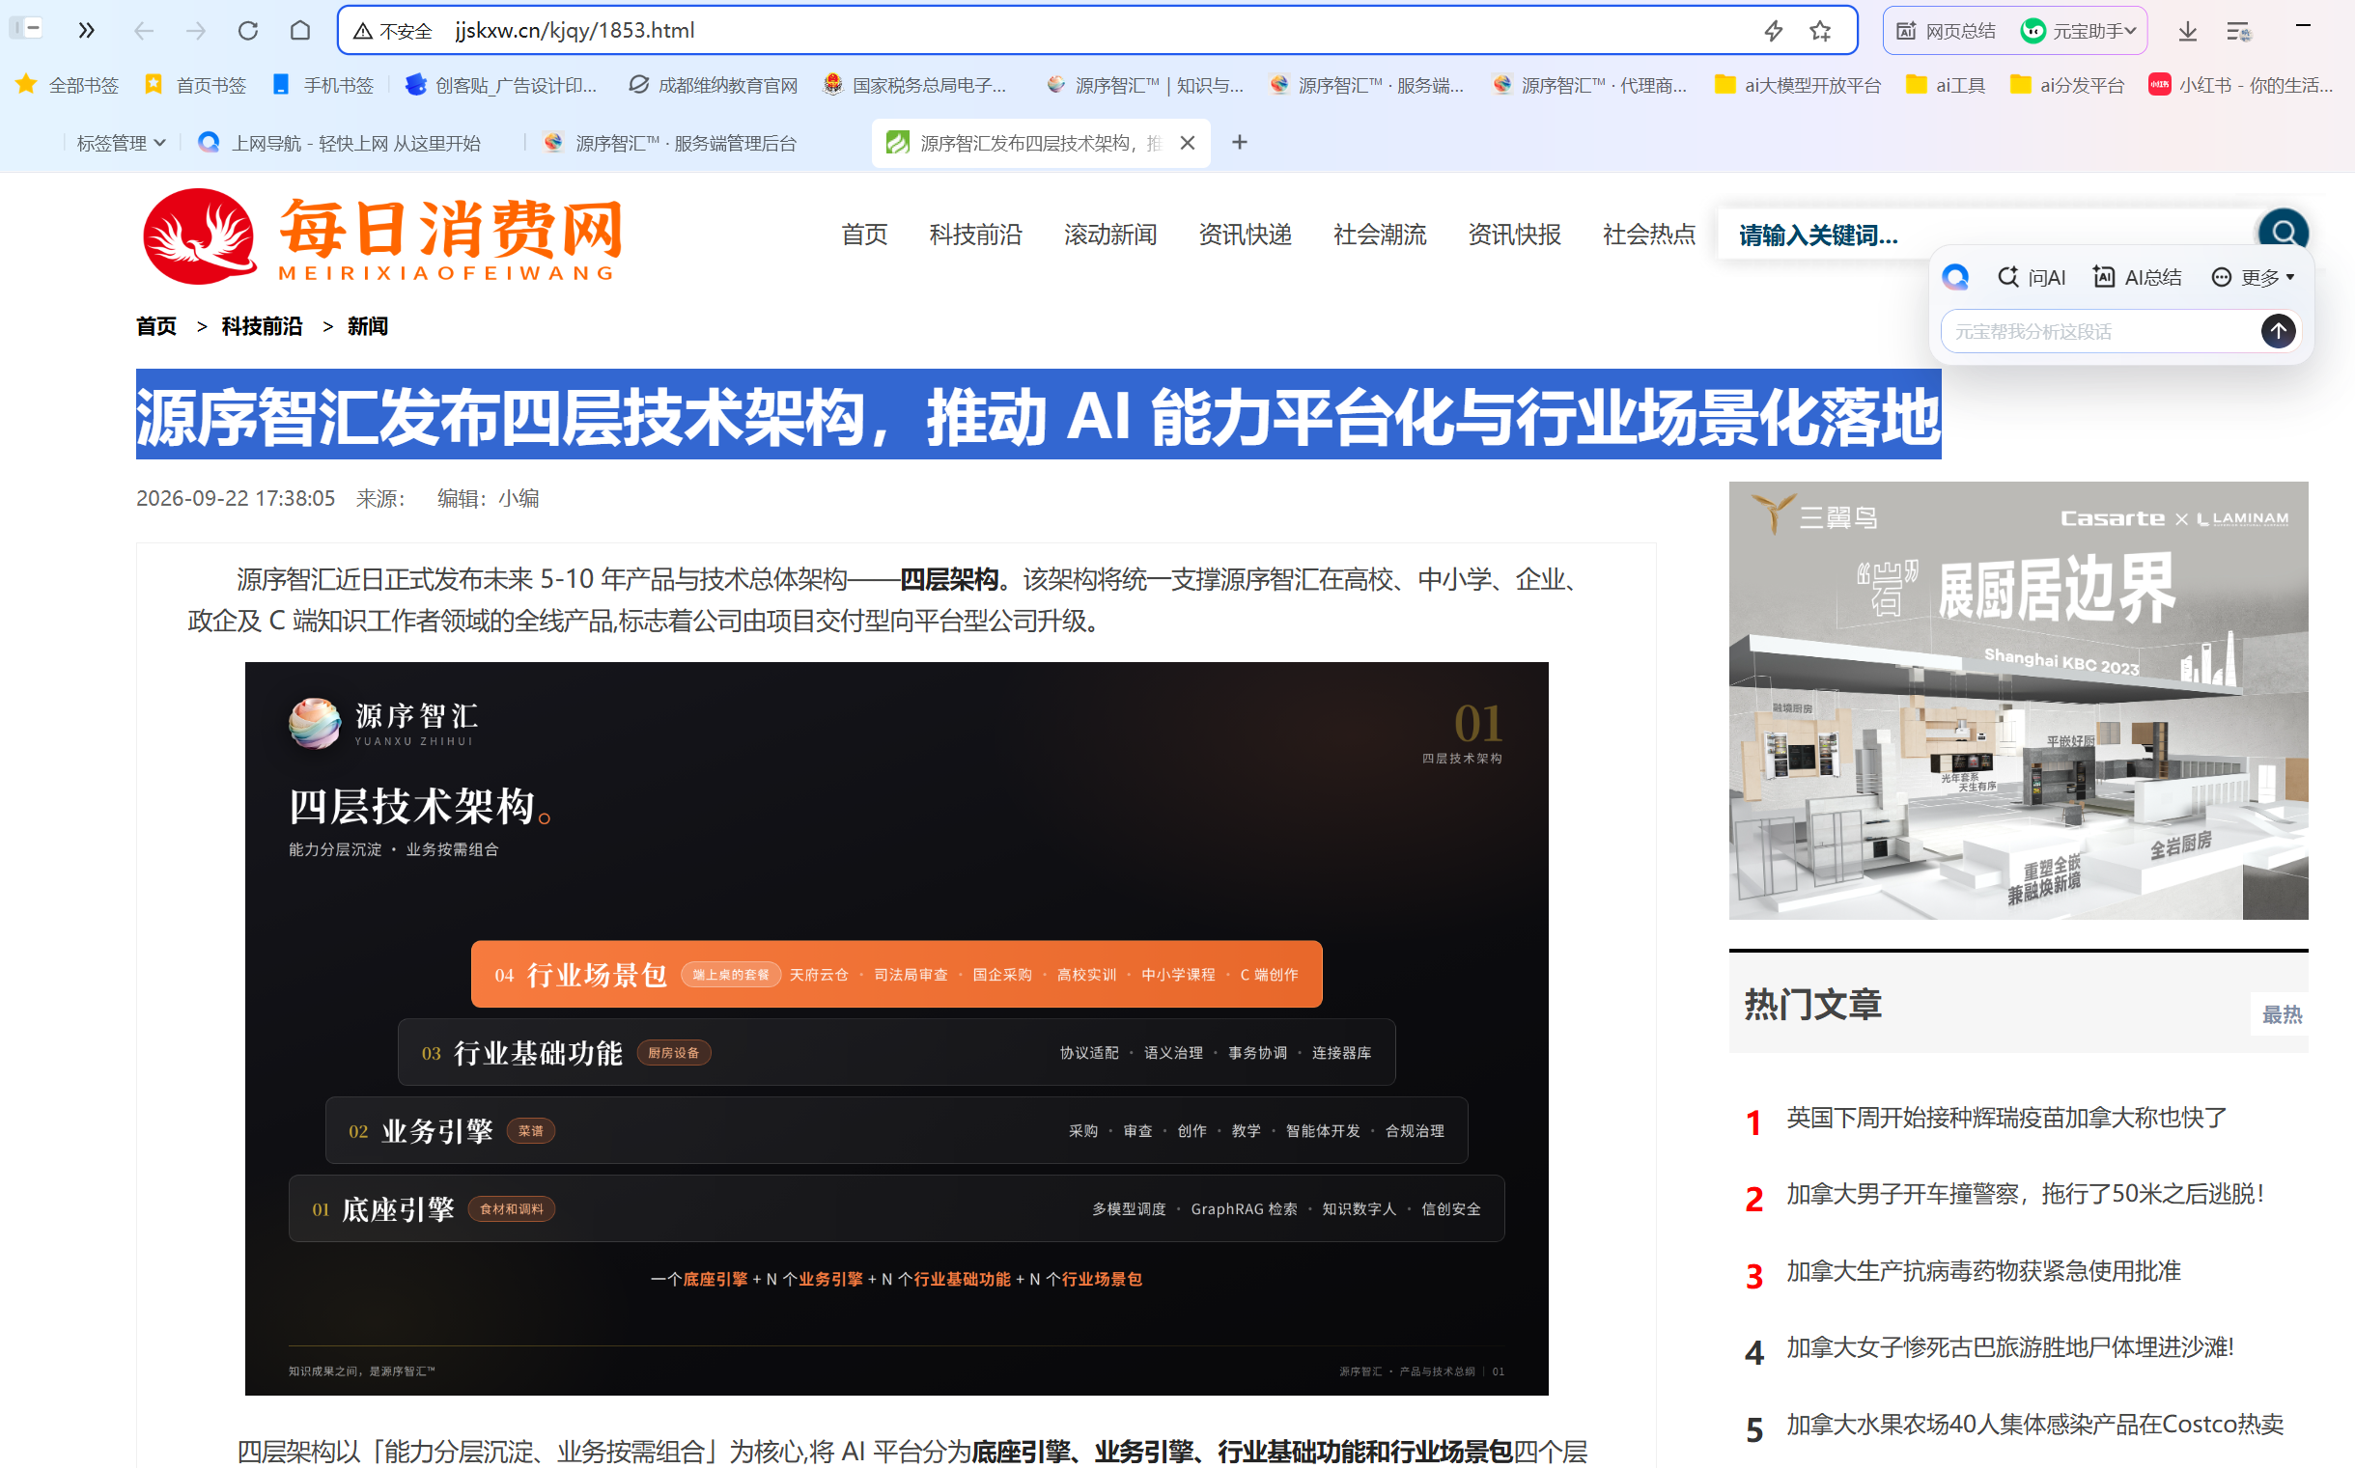Click the lightning speed mode icon
This screenshot has width=2355, height=1468.
[x=1774, y=31]
